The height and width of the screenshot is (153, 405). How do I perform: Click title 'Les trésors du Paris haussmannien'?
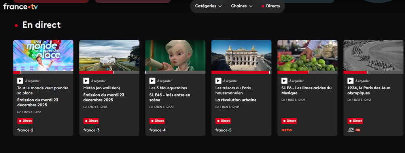click(233, 90)
